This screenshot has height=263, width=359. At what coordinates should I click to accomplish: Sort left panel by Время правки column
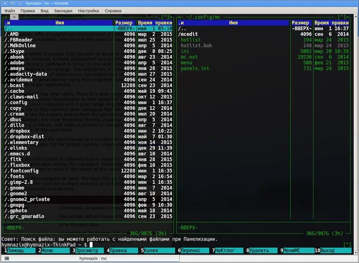155,22
